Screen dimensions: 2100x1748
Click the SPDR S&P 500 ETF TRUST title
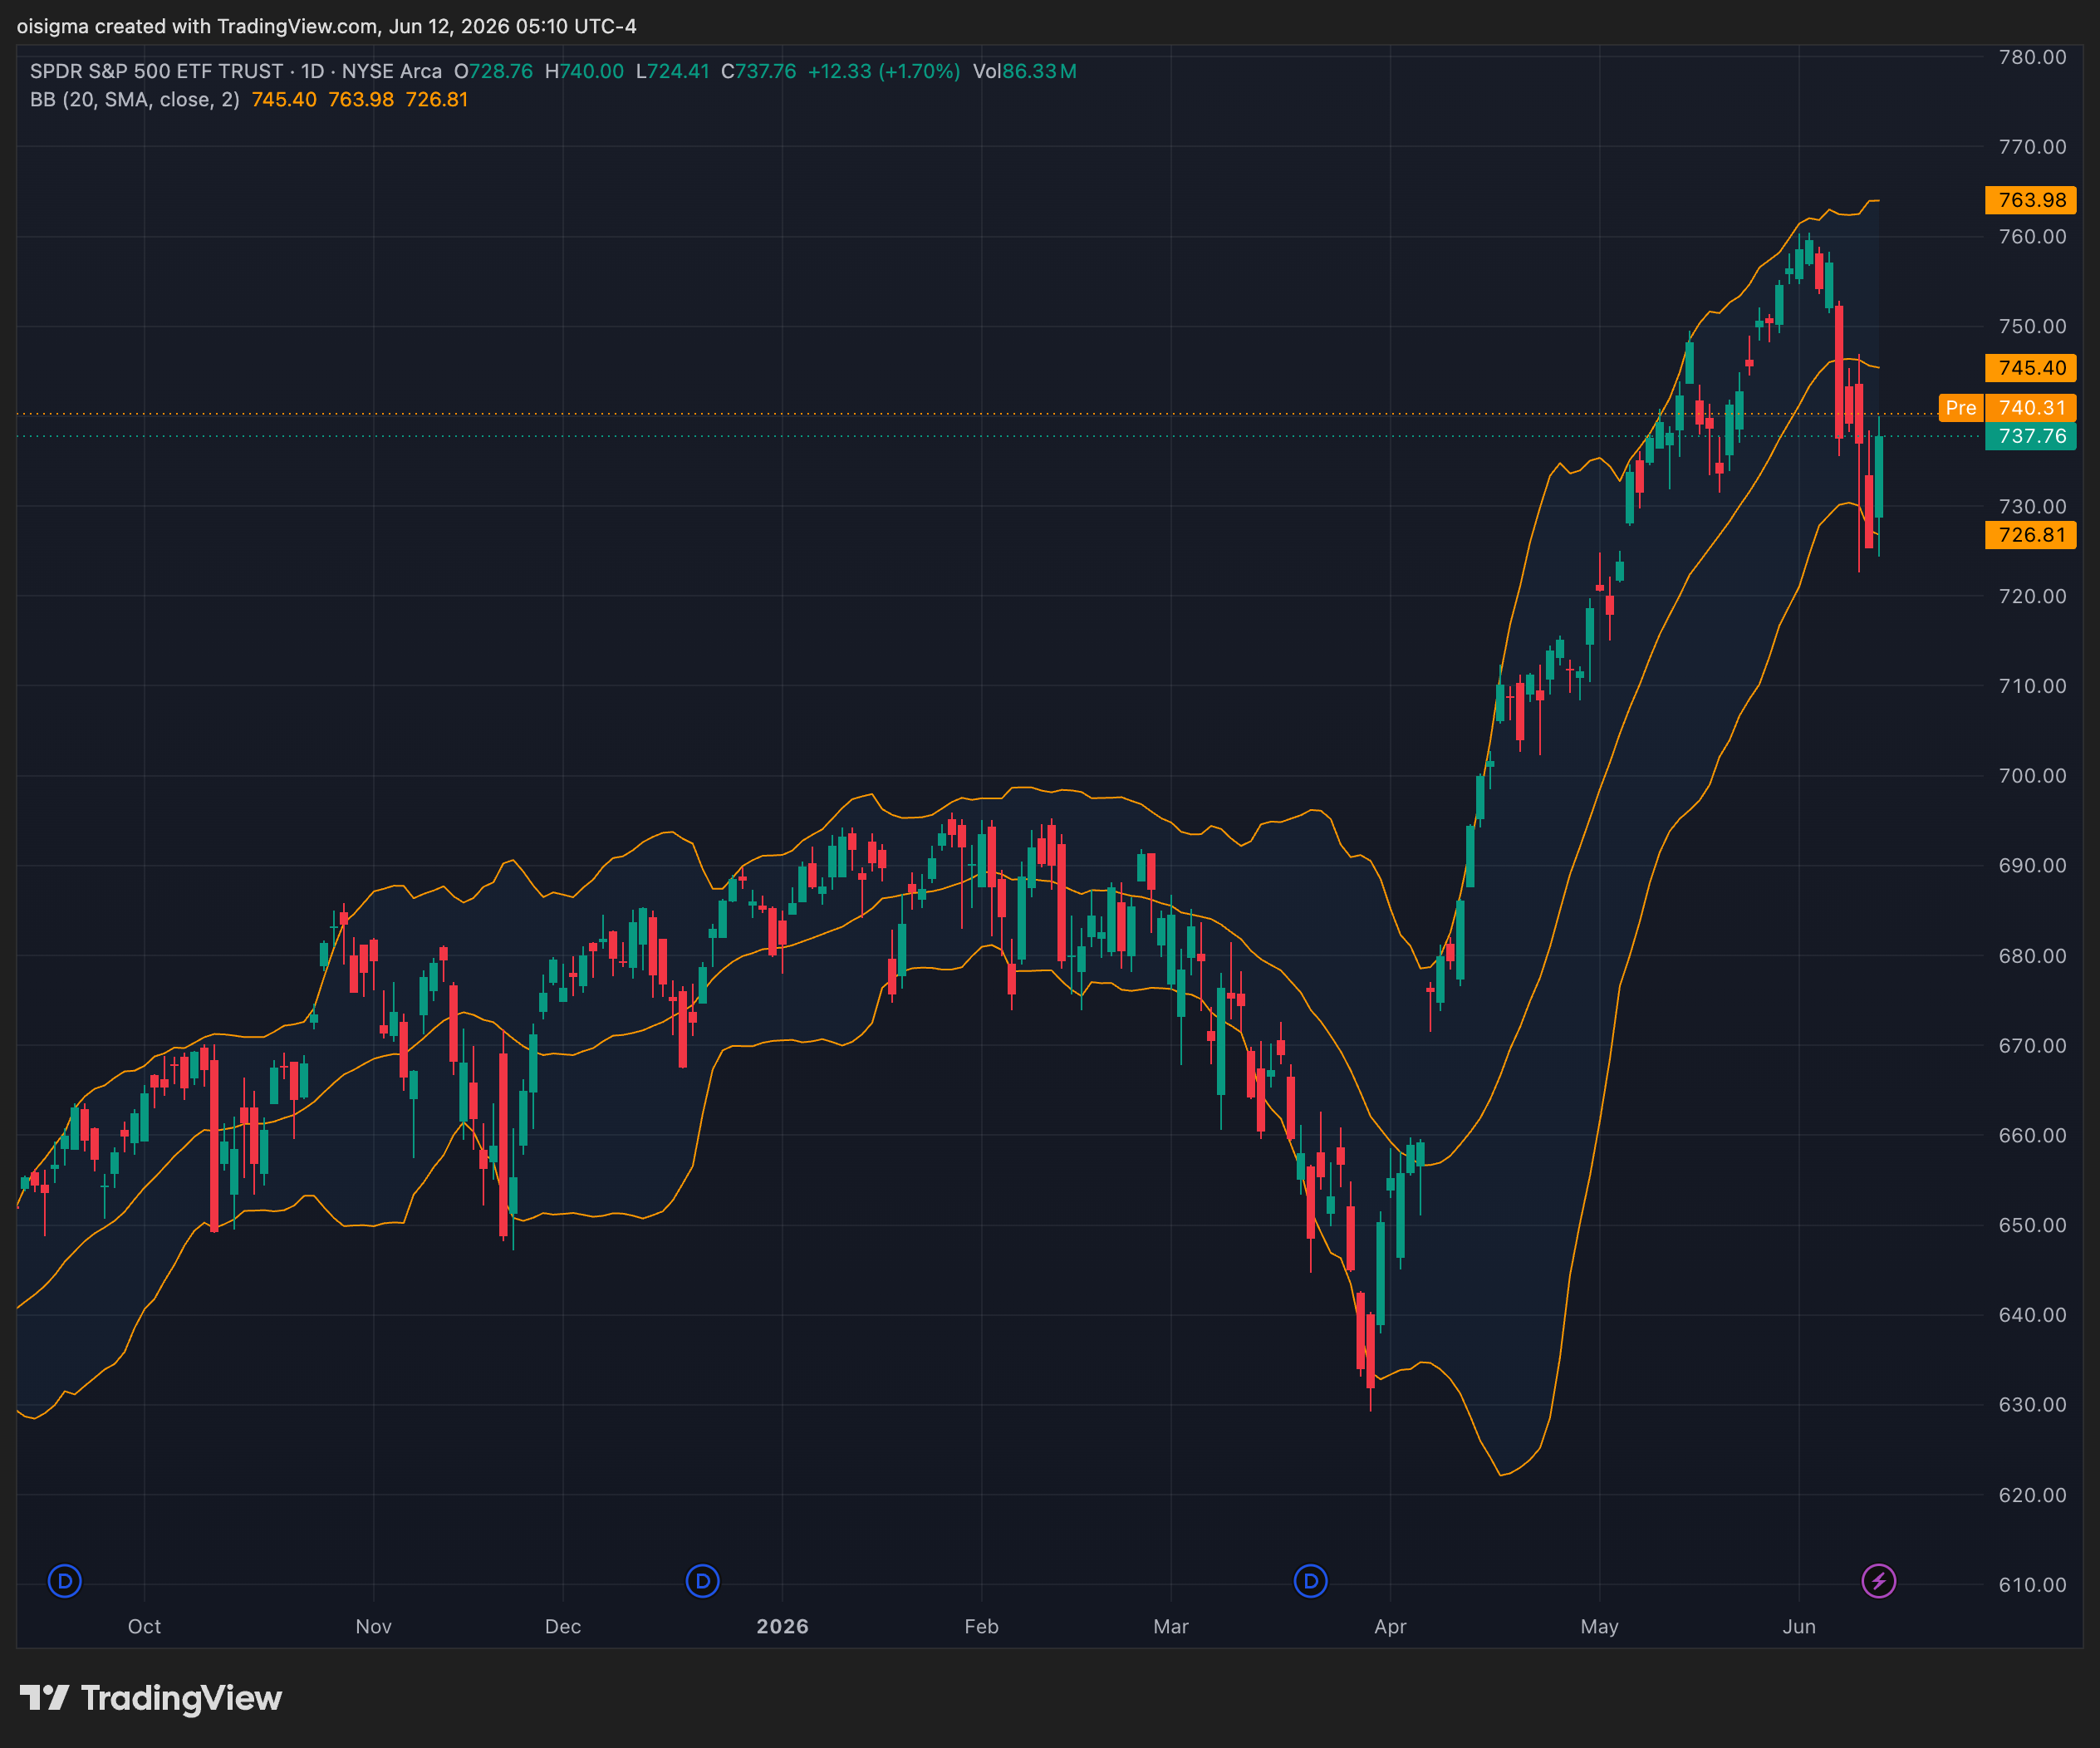[157, 71]
